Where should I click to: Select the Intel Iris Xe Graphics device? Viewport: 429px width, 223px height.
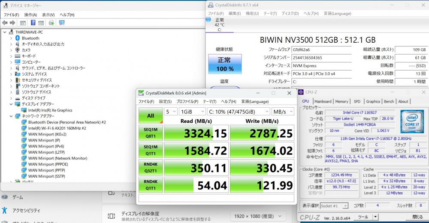[50, 110]
